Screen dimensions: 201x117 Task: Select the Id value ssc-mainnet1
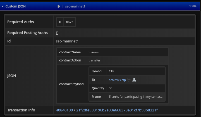(x=67, y=41)
